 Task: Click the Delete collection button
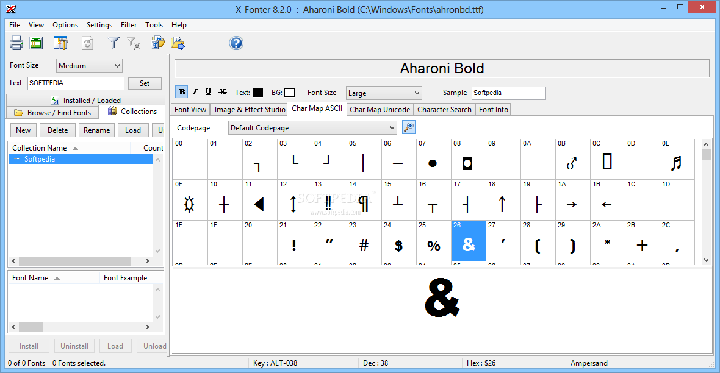pos(57,130)
